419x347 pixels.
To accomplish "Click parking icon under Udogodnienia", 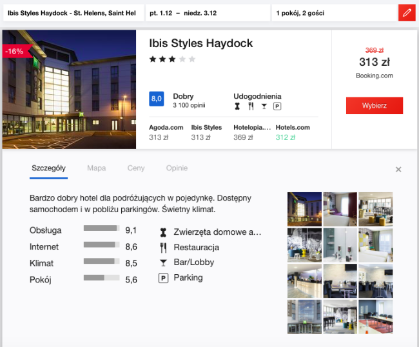I will click(277, 106).
